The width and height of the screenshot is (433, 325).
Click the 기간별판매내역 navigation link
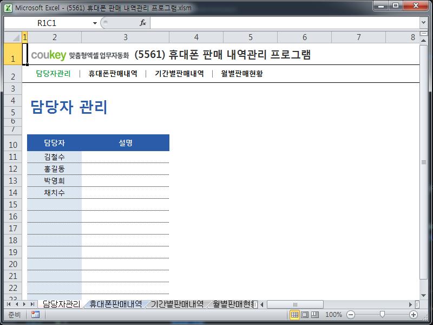[x=180, y=74]
